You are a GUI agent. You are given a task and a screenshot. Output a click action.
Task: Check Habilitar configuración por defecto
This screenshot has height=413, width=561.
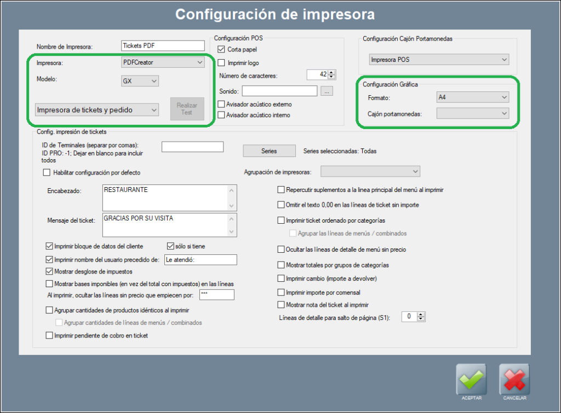coord(47,173)
